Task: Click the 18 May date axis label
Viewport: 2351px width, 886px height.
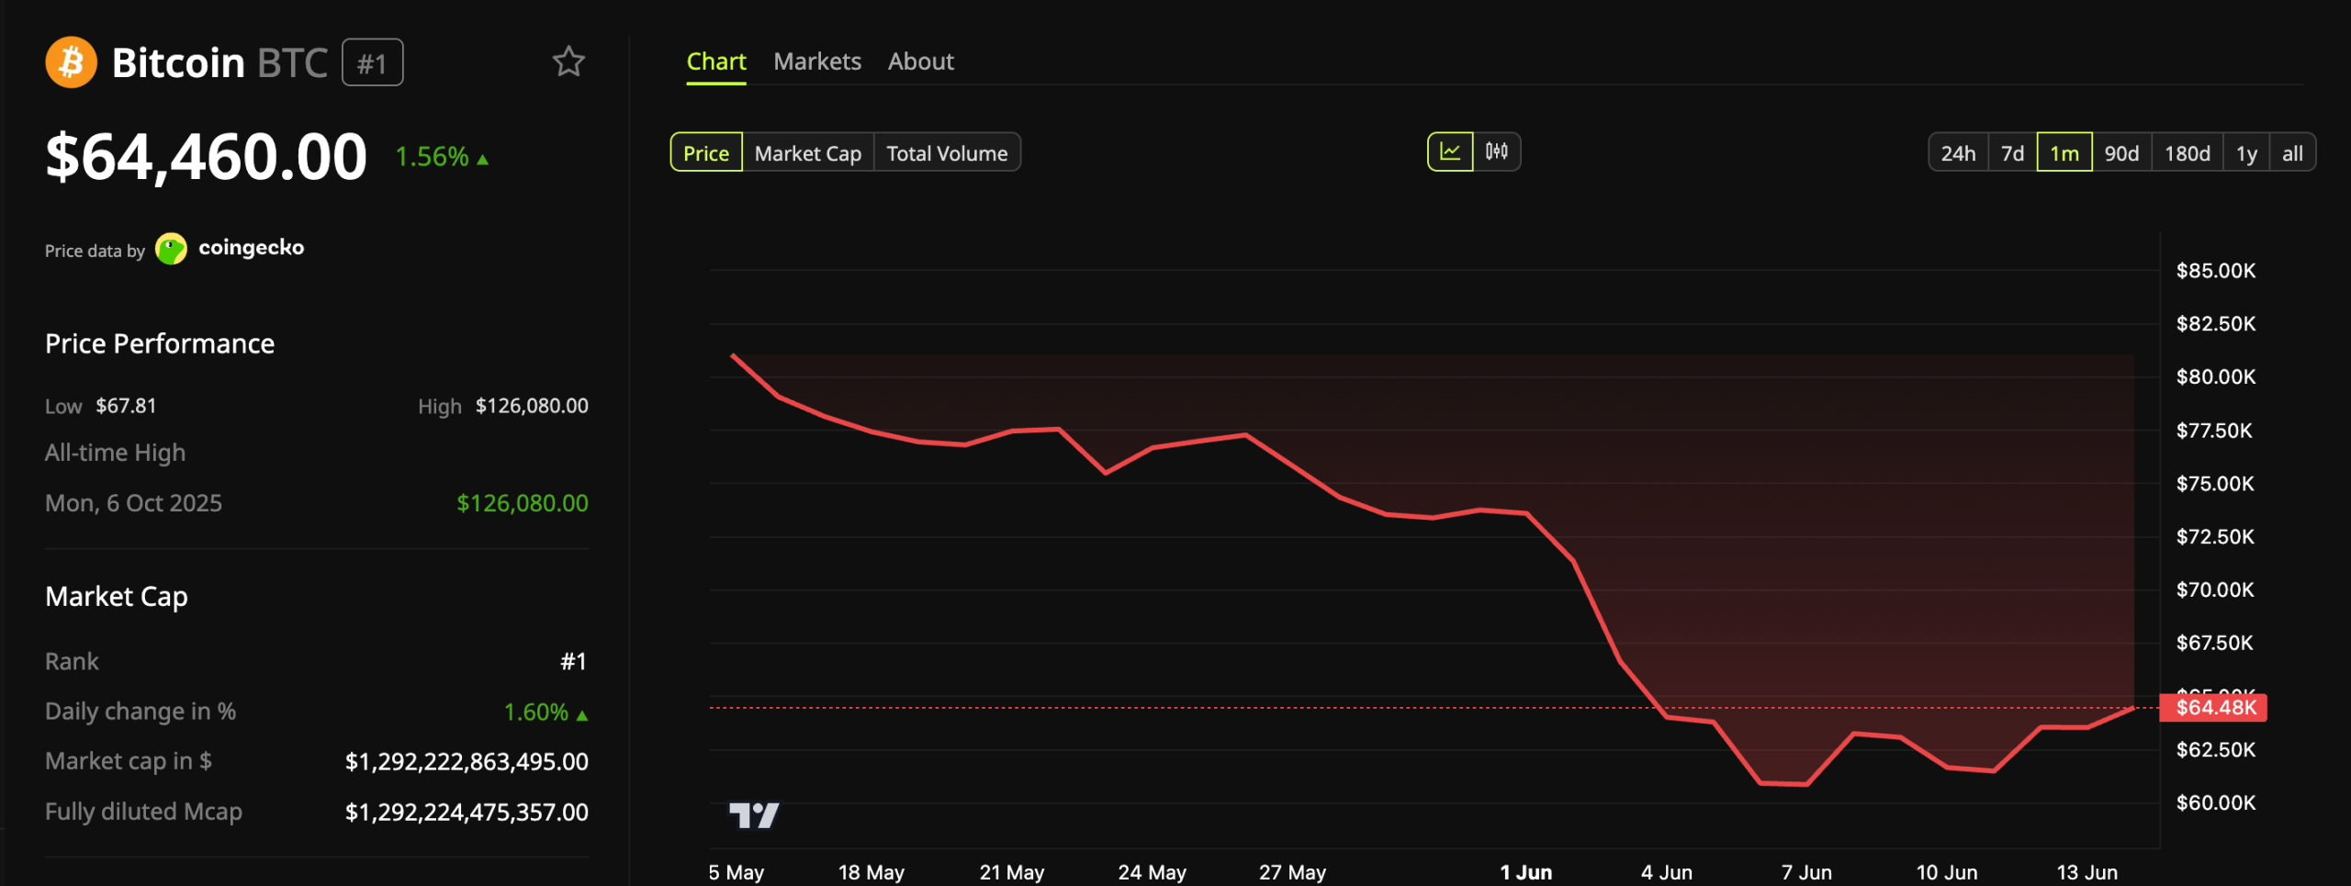Action: (871, 872)
